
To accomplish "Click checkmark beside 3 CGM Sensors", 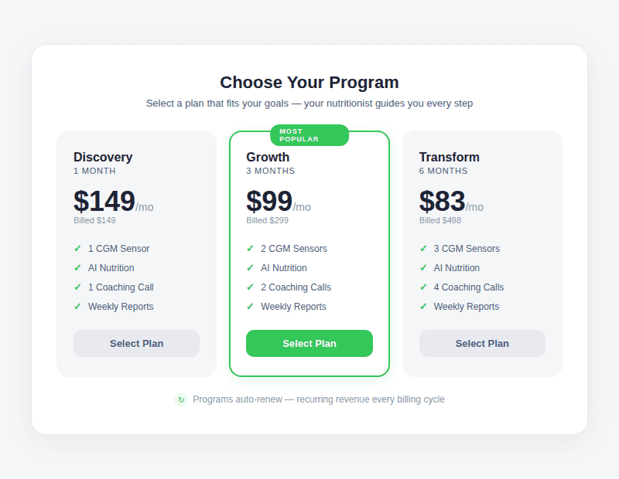I will point(423,248).
